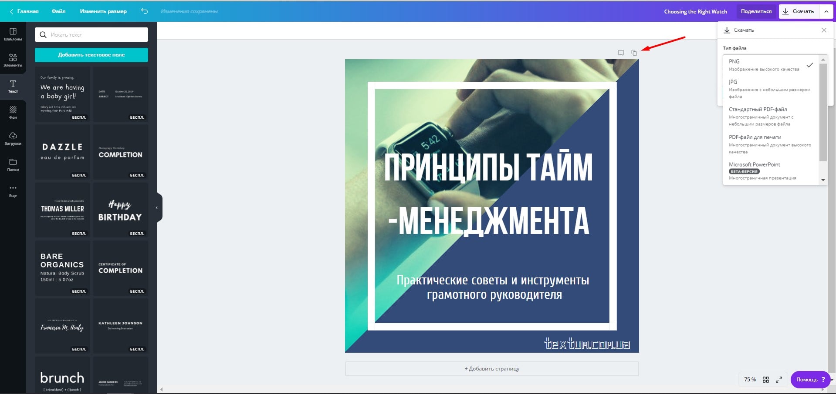836x394 pixels.
Task: Select the Текст sidebar tab
Action: 13,87
